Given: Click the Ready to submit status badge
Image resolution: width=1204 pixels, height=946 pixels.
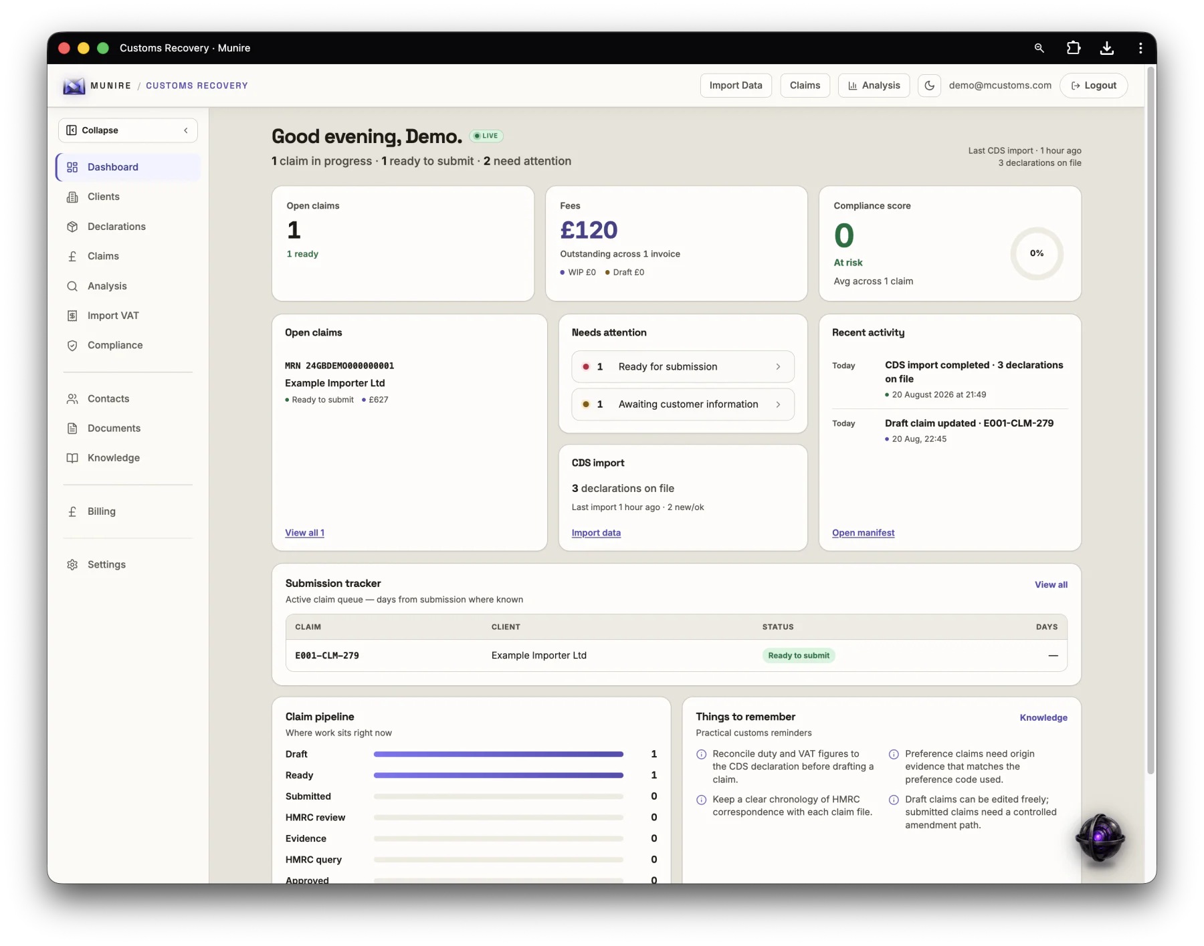Looking at the screenshot, I should [x=799, y=656].
